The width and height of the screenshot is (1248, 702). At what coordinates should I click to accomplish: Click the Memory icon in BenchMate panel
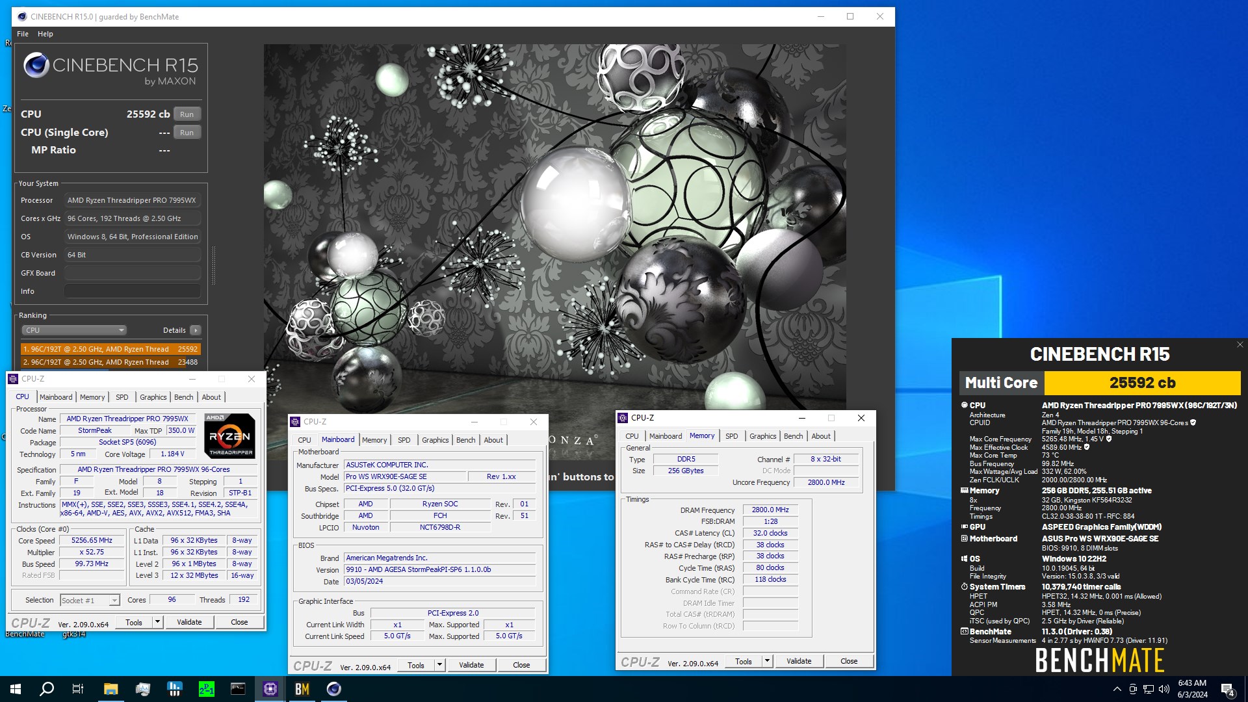[964, 491]
